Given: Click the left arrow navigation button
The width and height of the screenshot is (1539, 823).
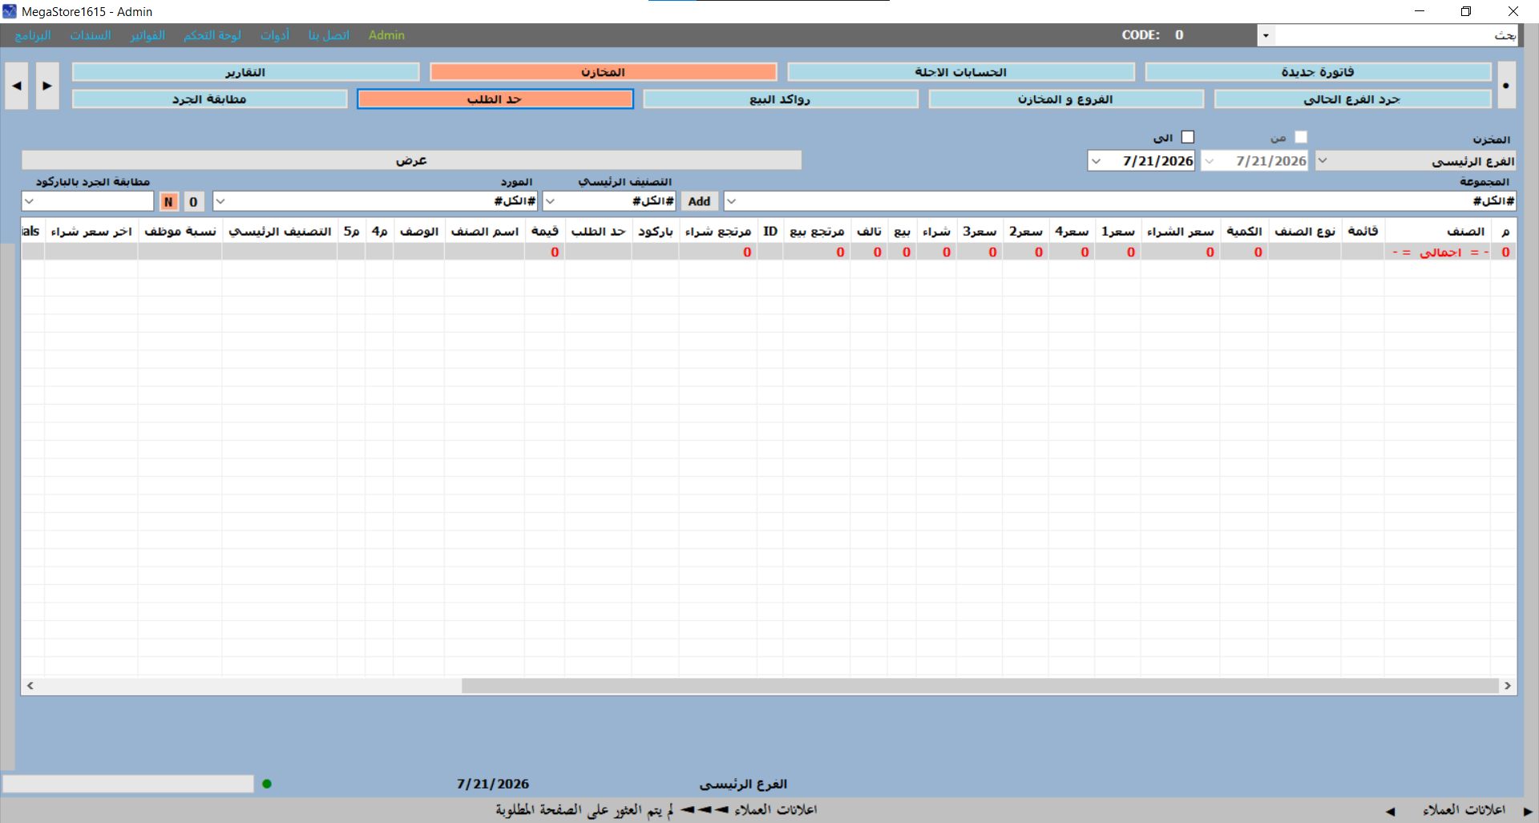Looking at the screenshot, I should click(x=17, y=86).
